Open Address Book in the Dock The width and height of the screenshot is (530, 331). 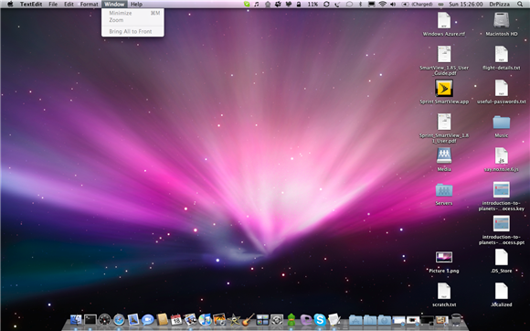click(x=163, y=319)
